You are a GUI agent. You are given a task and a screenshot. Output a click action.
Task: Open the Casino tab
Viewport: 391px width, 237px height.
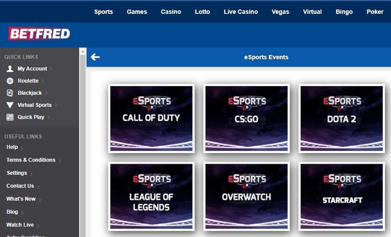click(171, 12)
